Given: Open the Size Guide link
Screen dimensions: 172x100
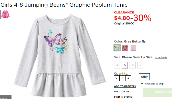Looking at the screenshot, I should coord(161,58).
